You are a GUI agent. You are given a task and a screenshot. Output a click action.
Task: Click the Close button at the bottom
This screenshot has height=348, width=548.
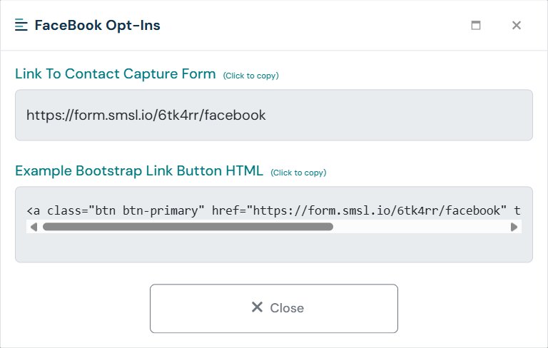tap(274, 308)
